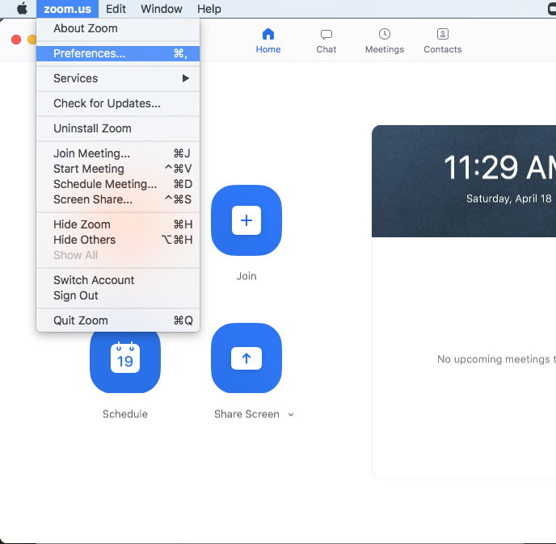Image resolution: width=556 pixels, height=544 pixels.
Task: Open the Chat tab
Action: point(326,41)
